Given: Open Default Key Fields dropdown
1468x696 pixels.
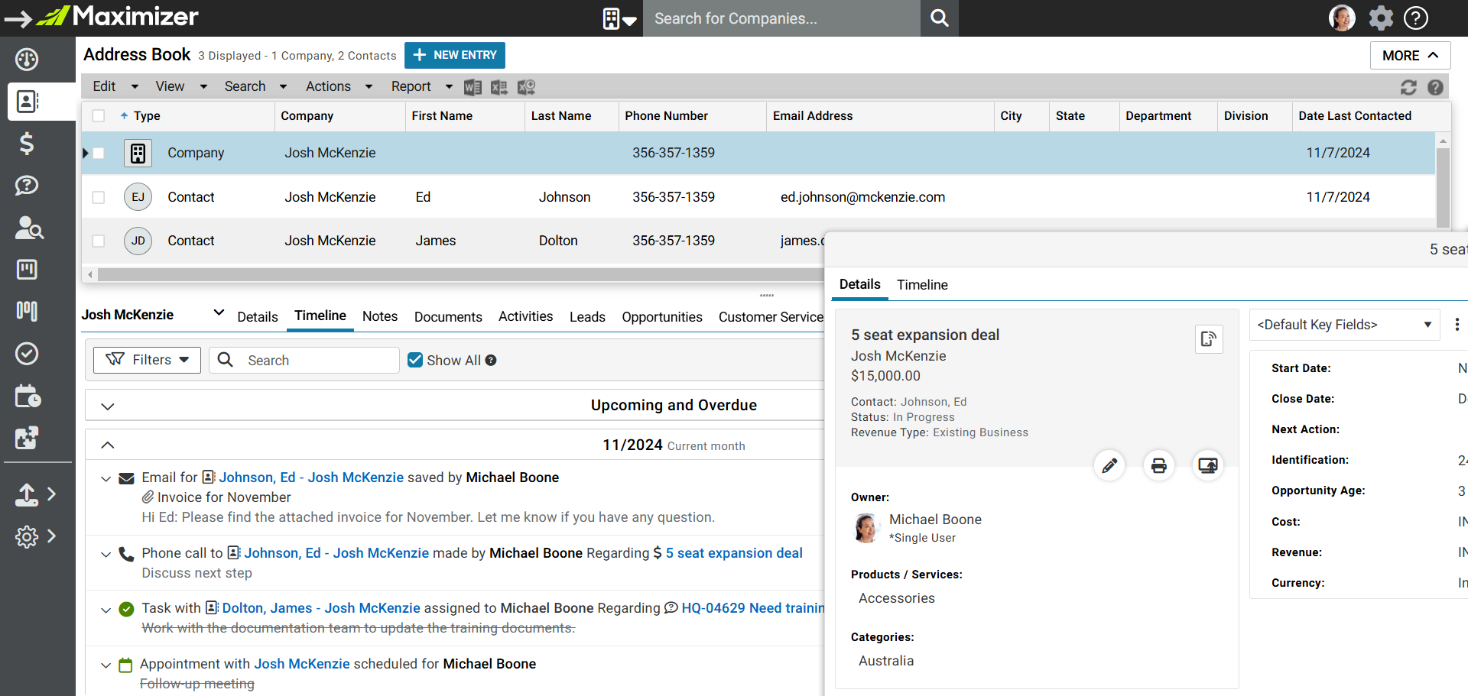Looking at the screenshot, I should (x=1345, y=325).
